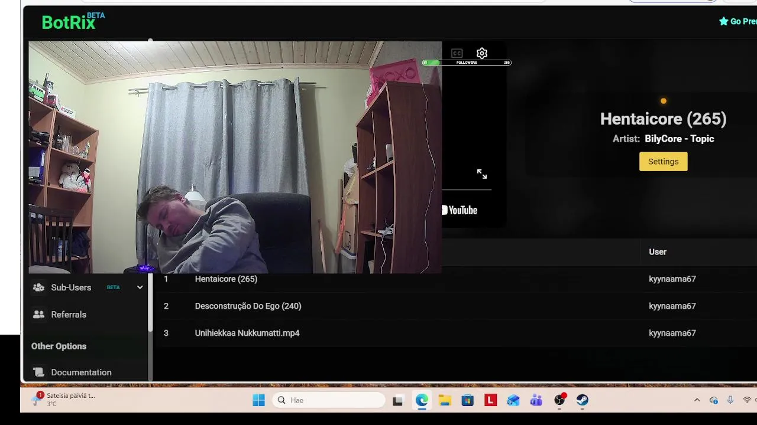Viewport: 757px width, 425px height.
Task: Click user kyynaama67 in the Hentaicore row
Action: tap(672, 279)
